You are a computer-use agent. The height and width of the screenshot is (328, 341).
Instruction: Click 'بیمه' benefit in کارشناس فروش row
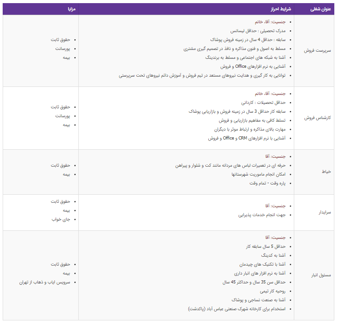[66, 125]
